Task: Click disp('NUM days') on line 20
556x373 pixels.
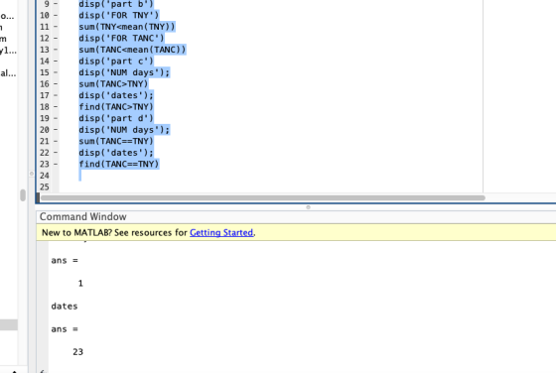Action: [124, 130]
